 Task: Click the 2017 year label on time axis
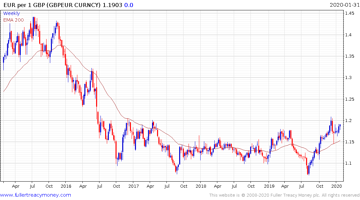pos(134,186)
